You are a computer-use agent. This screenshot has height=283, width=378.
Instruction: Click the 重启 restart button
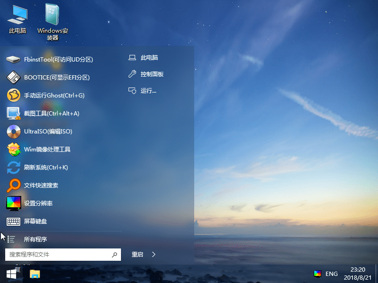[x=138, y=254]
